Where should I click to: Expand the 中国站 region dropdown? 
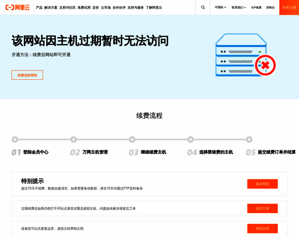220,7
